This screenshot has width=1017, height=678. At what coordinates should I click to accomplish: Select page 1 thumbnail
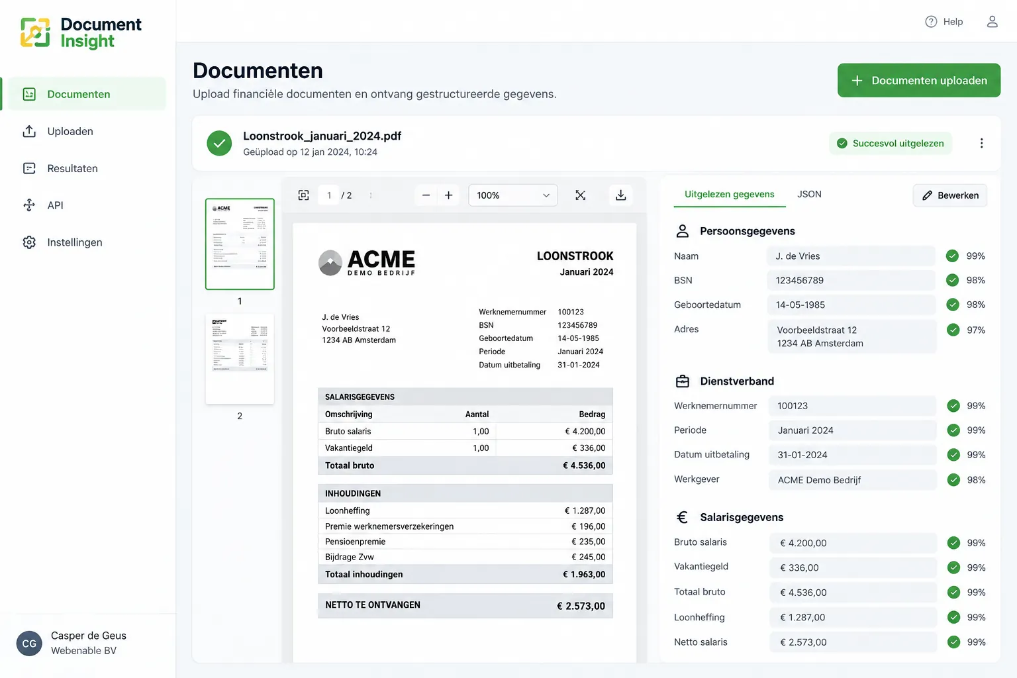pyautogui.click(x=240, y=244)
